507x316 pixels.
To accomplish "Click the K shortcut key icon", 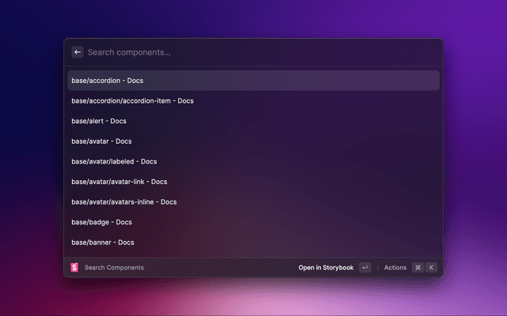I will pyautogui.click(x=432, y=268).
